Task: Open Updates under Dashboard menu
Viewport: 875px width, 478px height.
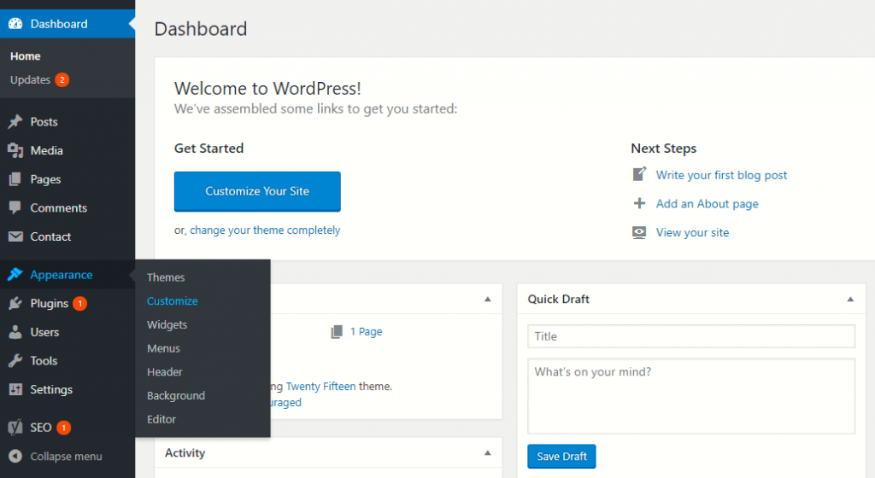Action: tap(31, 80)
